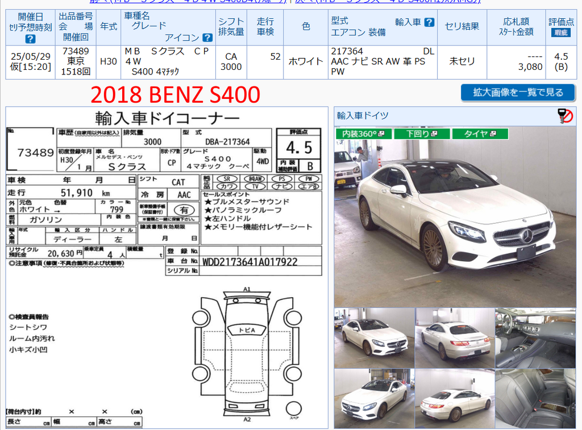Open the 下回り underbody photos

pyautogui.click(x=422, y=133)
